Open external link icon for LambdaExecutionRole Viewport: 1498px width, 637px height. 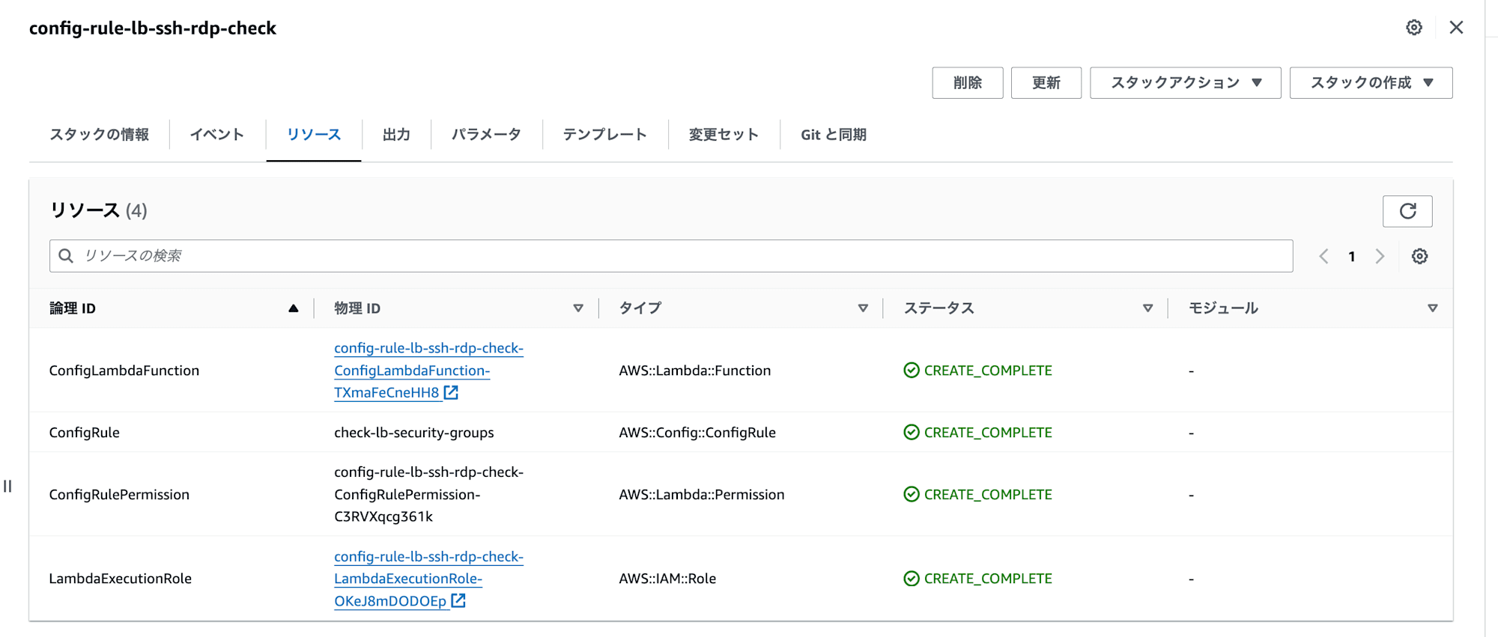[458, 600]
